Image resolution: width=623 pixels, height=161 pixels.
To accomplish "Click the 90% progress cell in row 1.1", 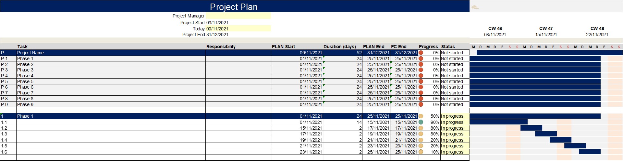I will [x=432, y=122].
